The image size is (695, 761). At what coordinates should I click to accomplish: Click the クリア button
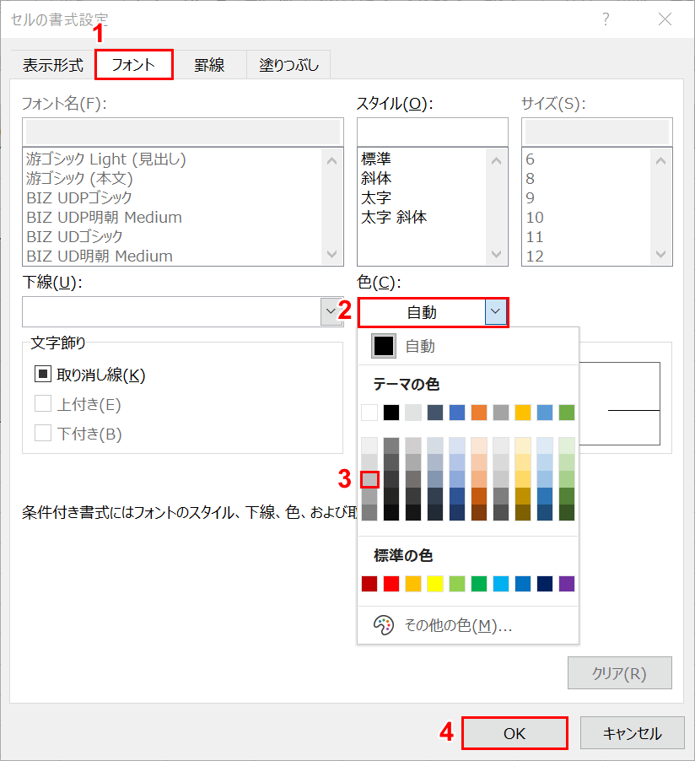click(x=620, y=673)
